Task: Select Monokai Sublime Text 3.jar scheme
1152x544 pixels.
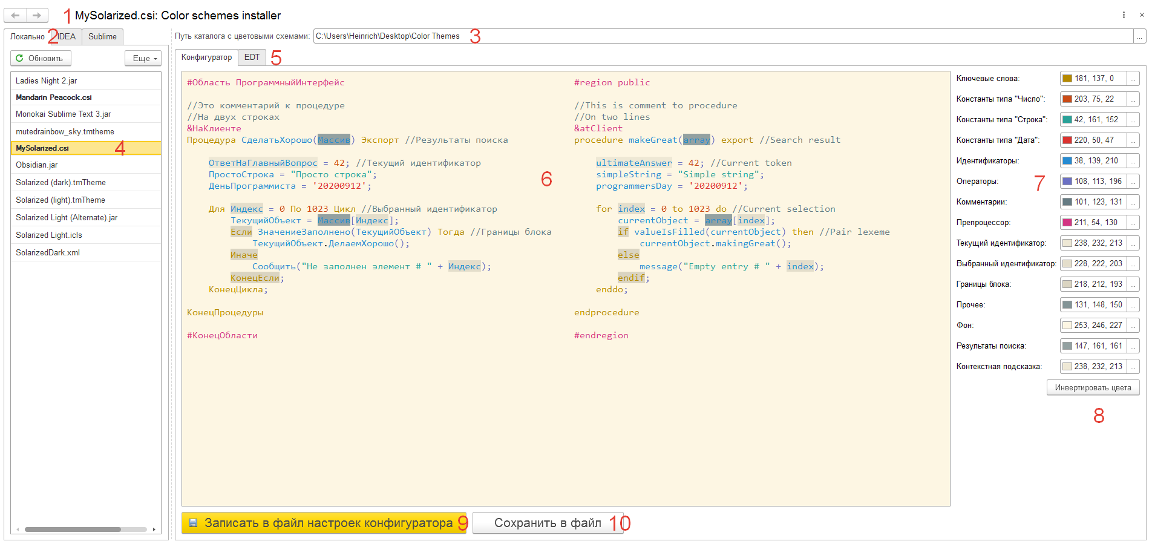Action: click(x=63, y=114)
